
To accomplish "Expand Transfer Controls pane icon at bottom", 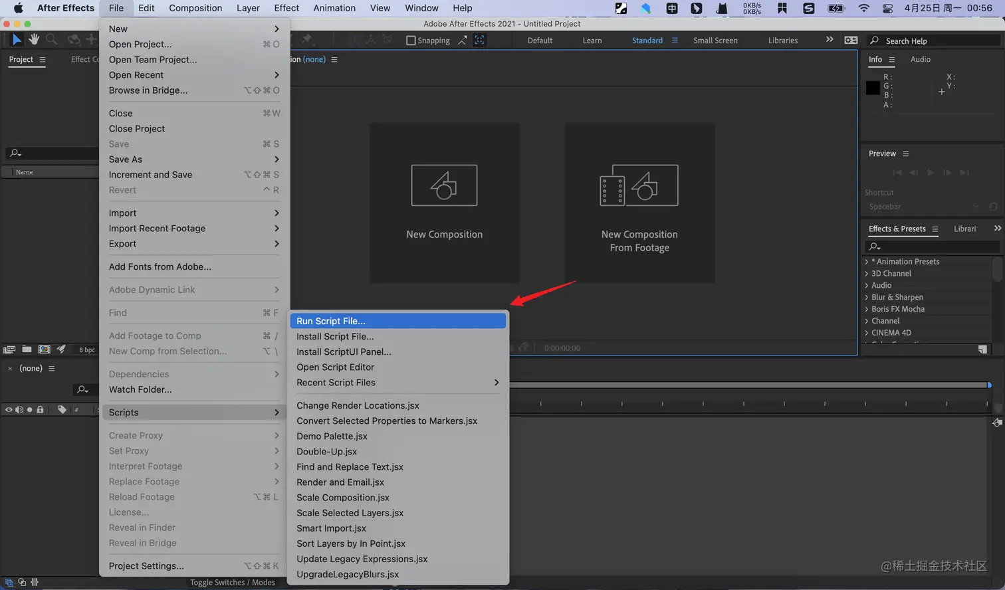I will point(22,582).
